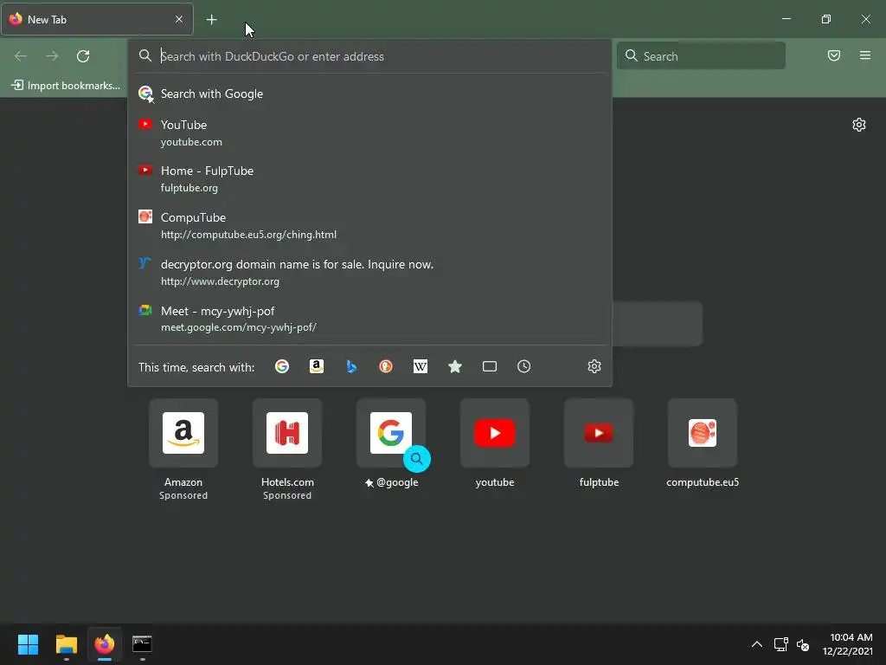
Task: Open the Windows Start menu
Action: [x=29, y=644]
